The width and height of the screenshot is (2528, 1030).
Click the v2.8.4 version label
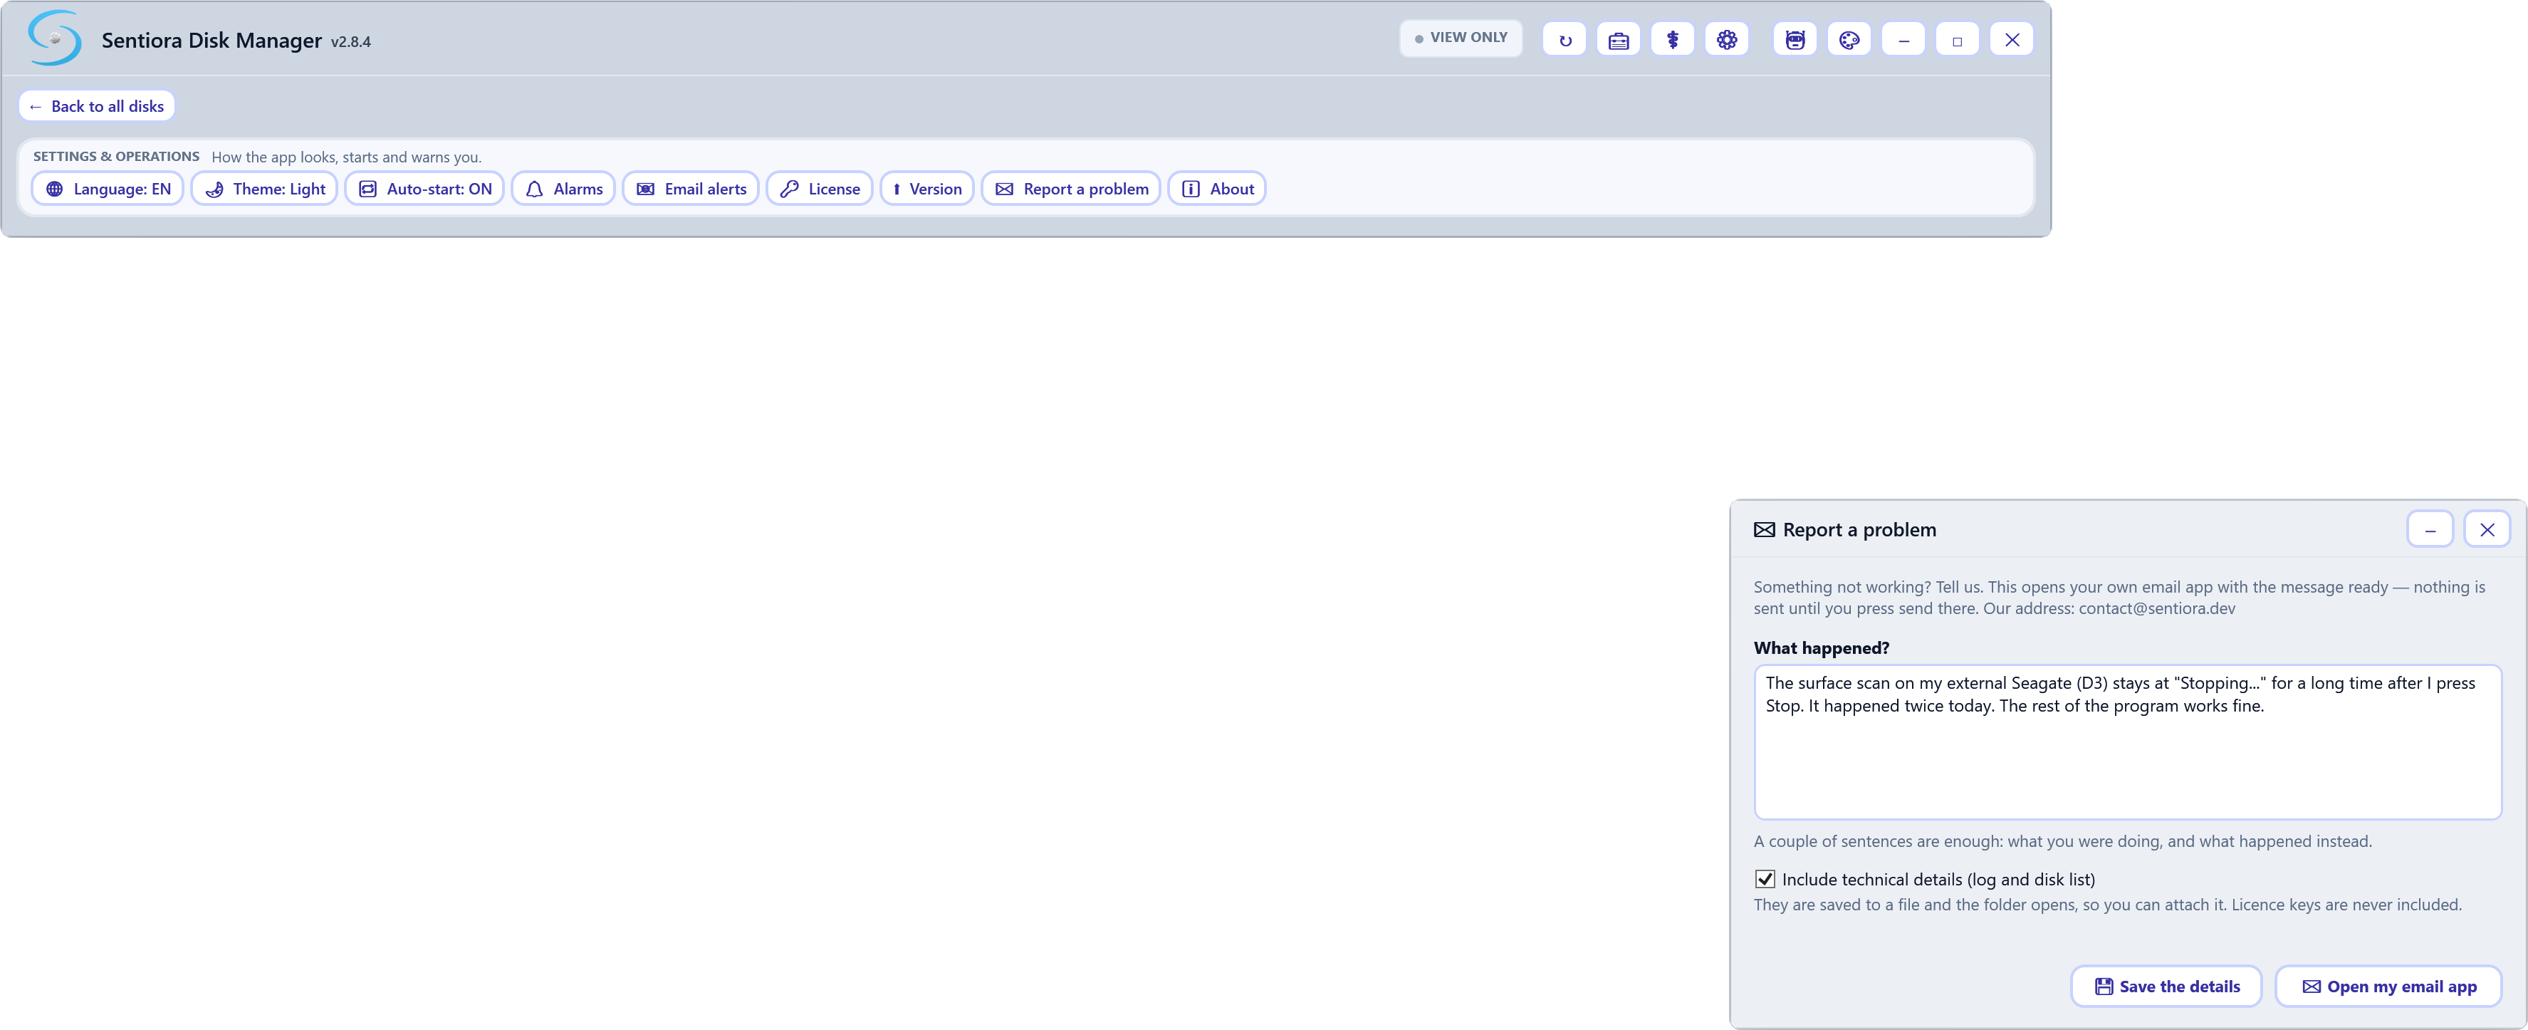(x=350, y=41)
